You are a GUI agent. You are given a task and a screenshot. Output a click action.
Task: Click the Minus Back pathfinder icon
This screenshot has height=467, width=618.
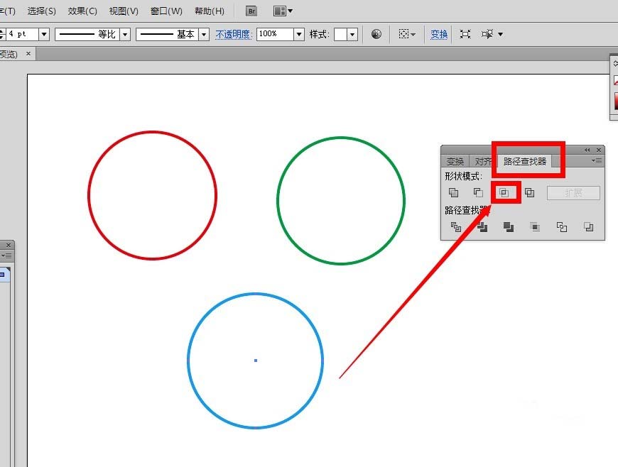(x=588, y=227)
